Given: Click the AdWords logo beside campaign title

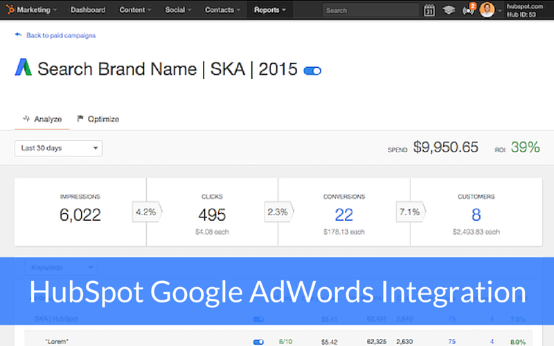Looking at the screenshot, I should pos(24,67).
